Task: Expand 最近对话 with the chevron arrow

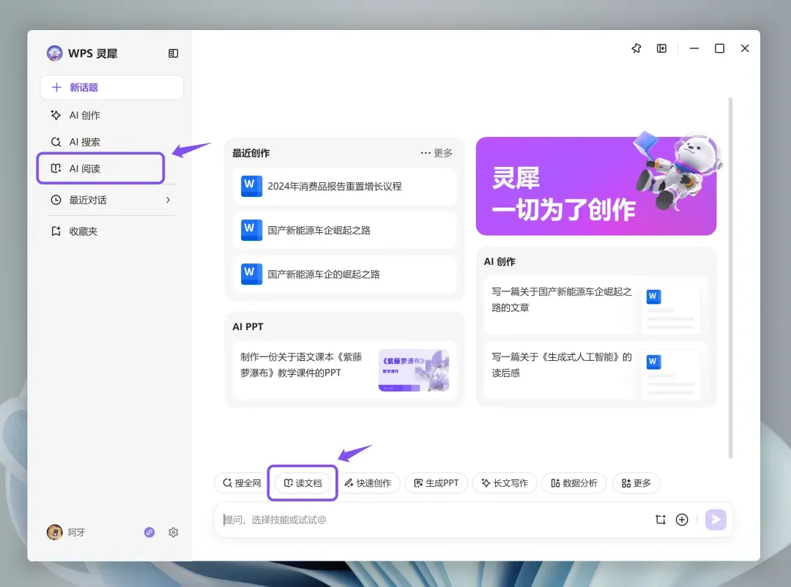Action: [x=168, y=201]
